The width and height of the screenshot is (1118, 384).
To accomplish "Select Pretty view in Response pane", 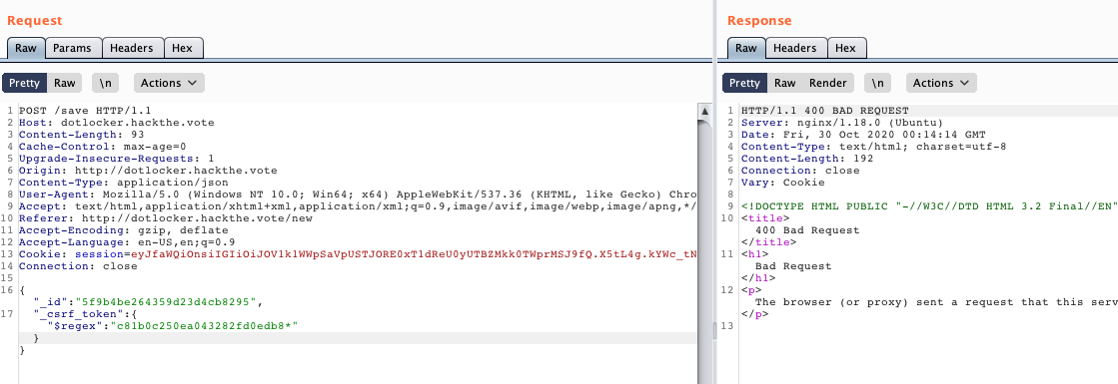I will coord(745,83).
